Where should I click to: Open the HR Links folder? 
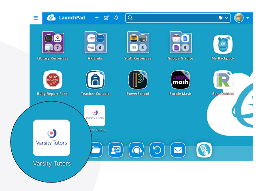(96, 42)
